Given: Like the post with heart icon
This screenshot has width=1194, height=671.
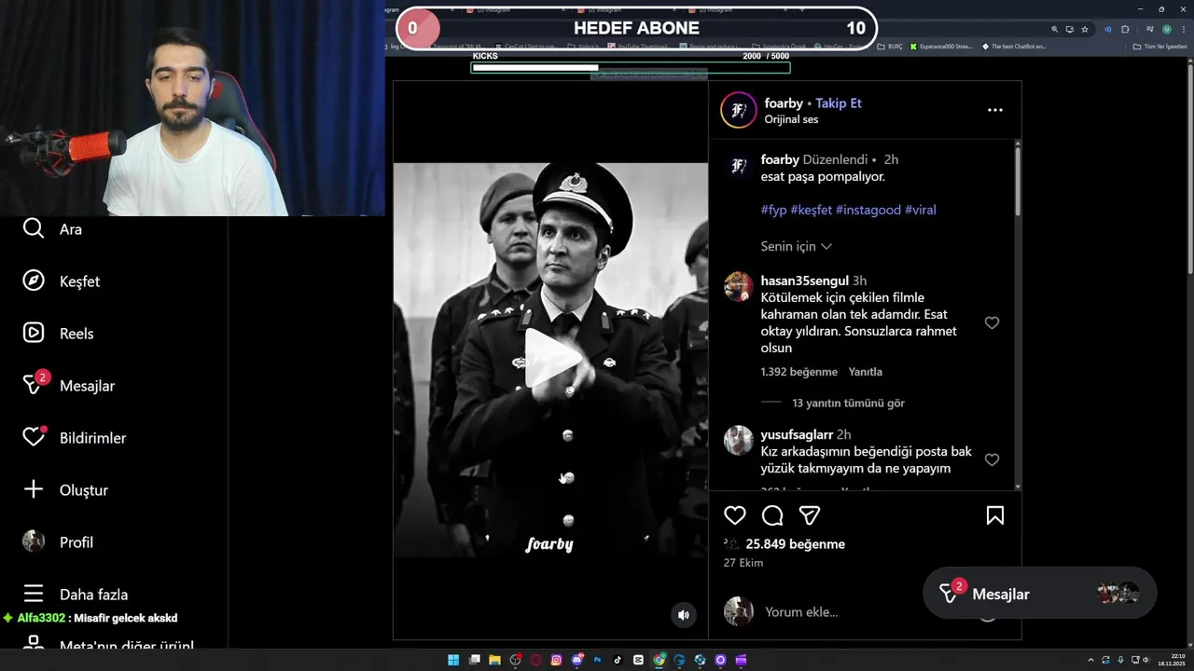Looking at the screenshot, I should coord(735,515).
